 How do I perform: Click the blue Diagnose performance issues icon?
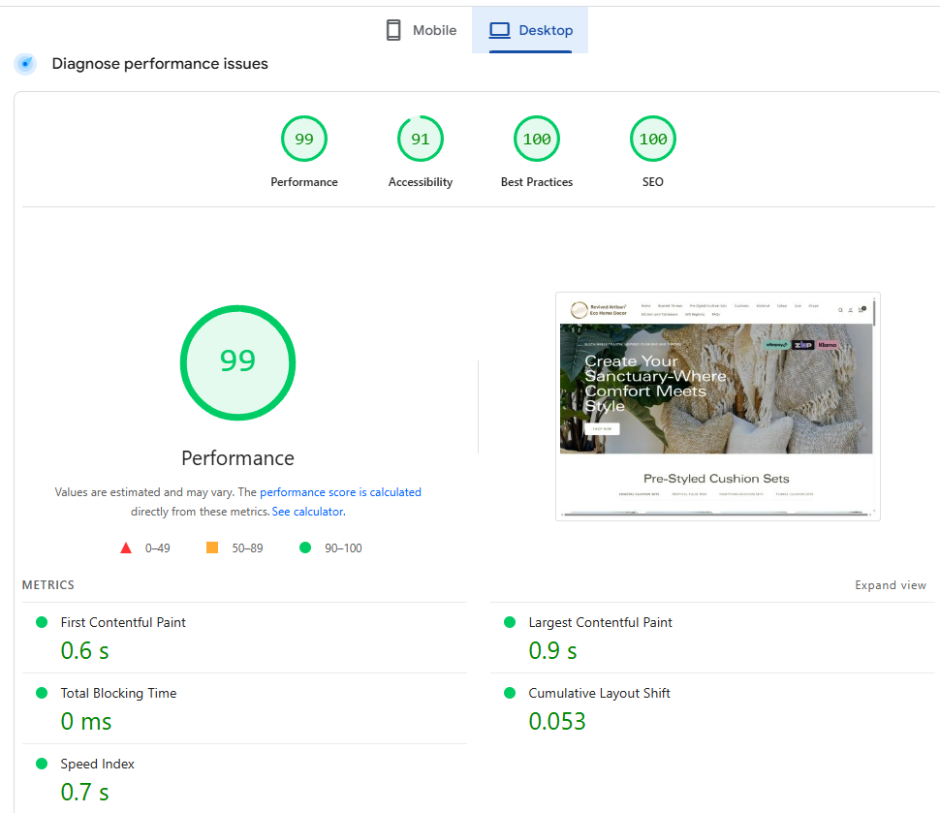pyautogui.click(x=26, y=64)
